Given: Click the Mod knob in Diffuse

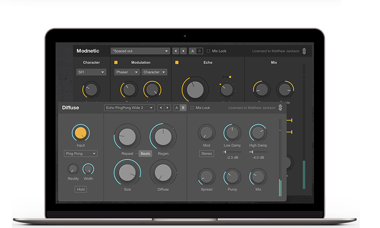Looking at the screenshot, I should pyautogui.click(x=207, y=133).
